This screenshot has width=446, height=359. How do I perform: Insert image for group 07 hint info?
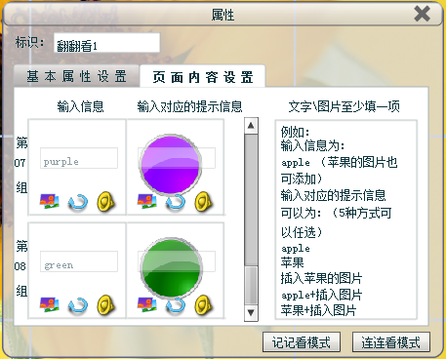146,201
